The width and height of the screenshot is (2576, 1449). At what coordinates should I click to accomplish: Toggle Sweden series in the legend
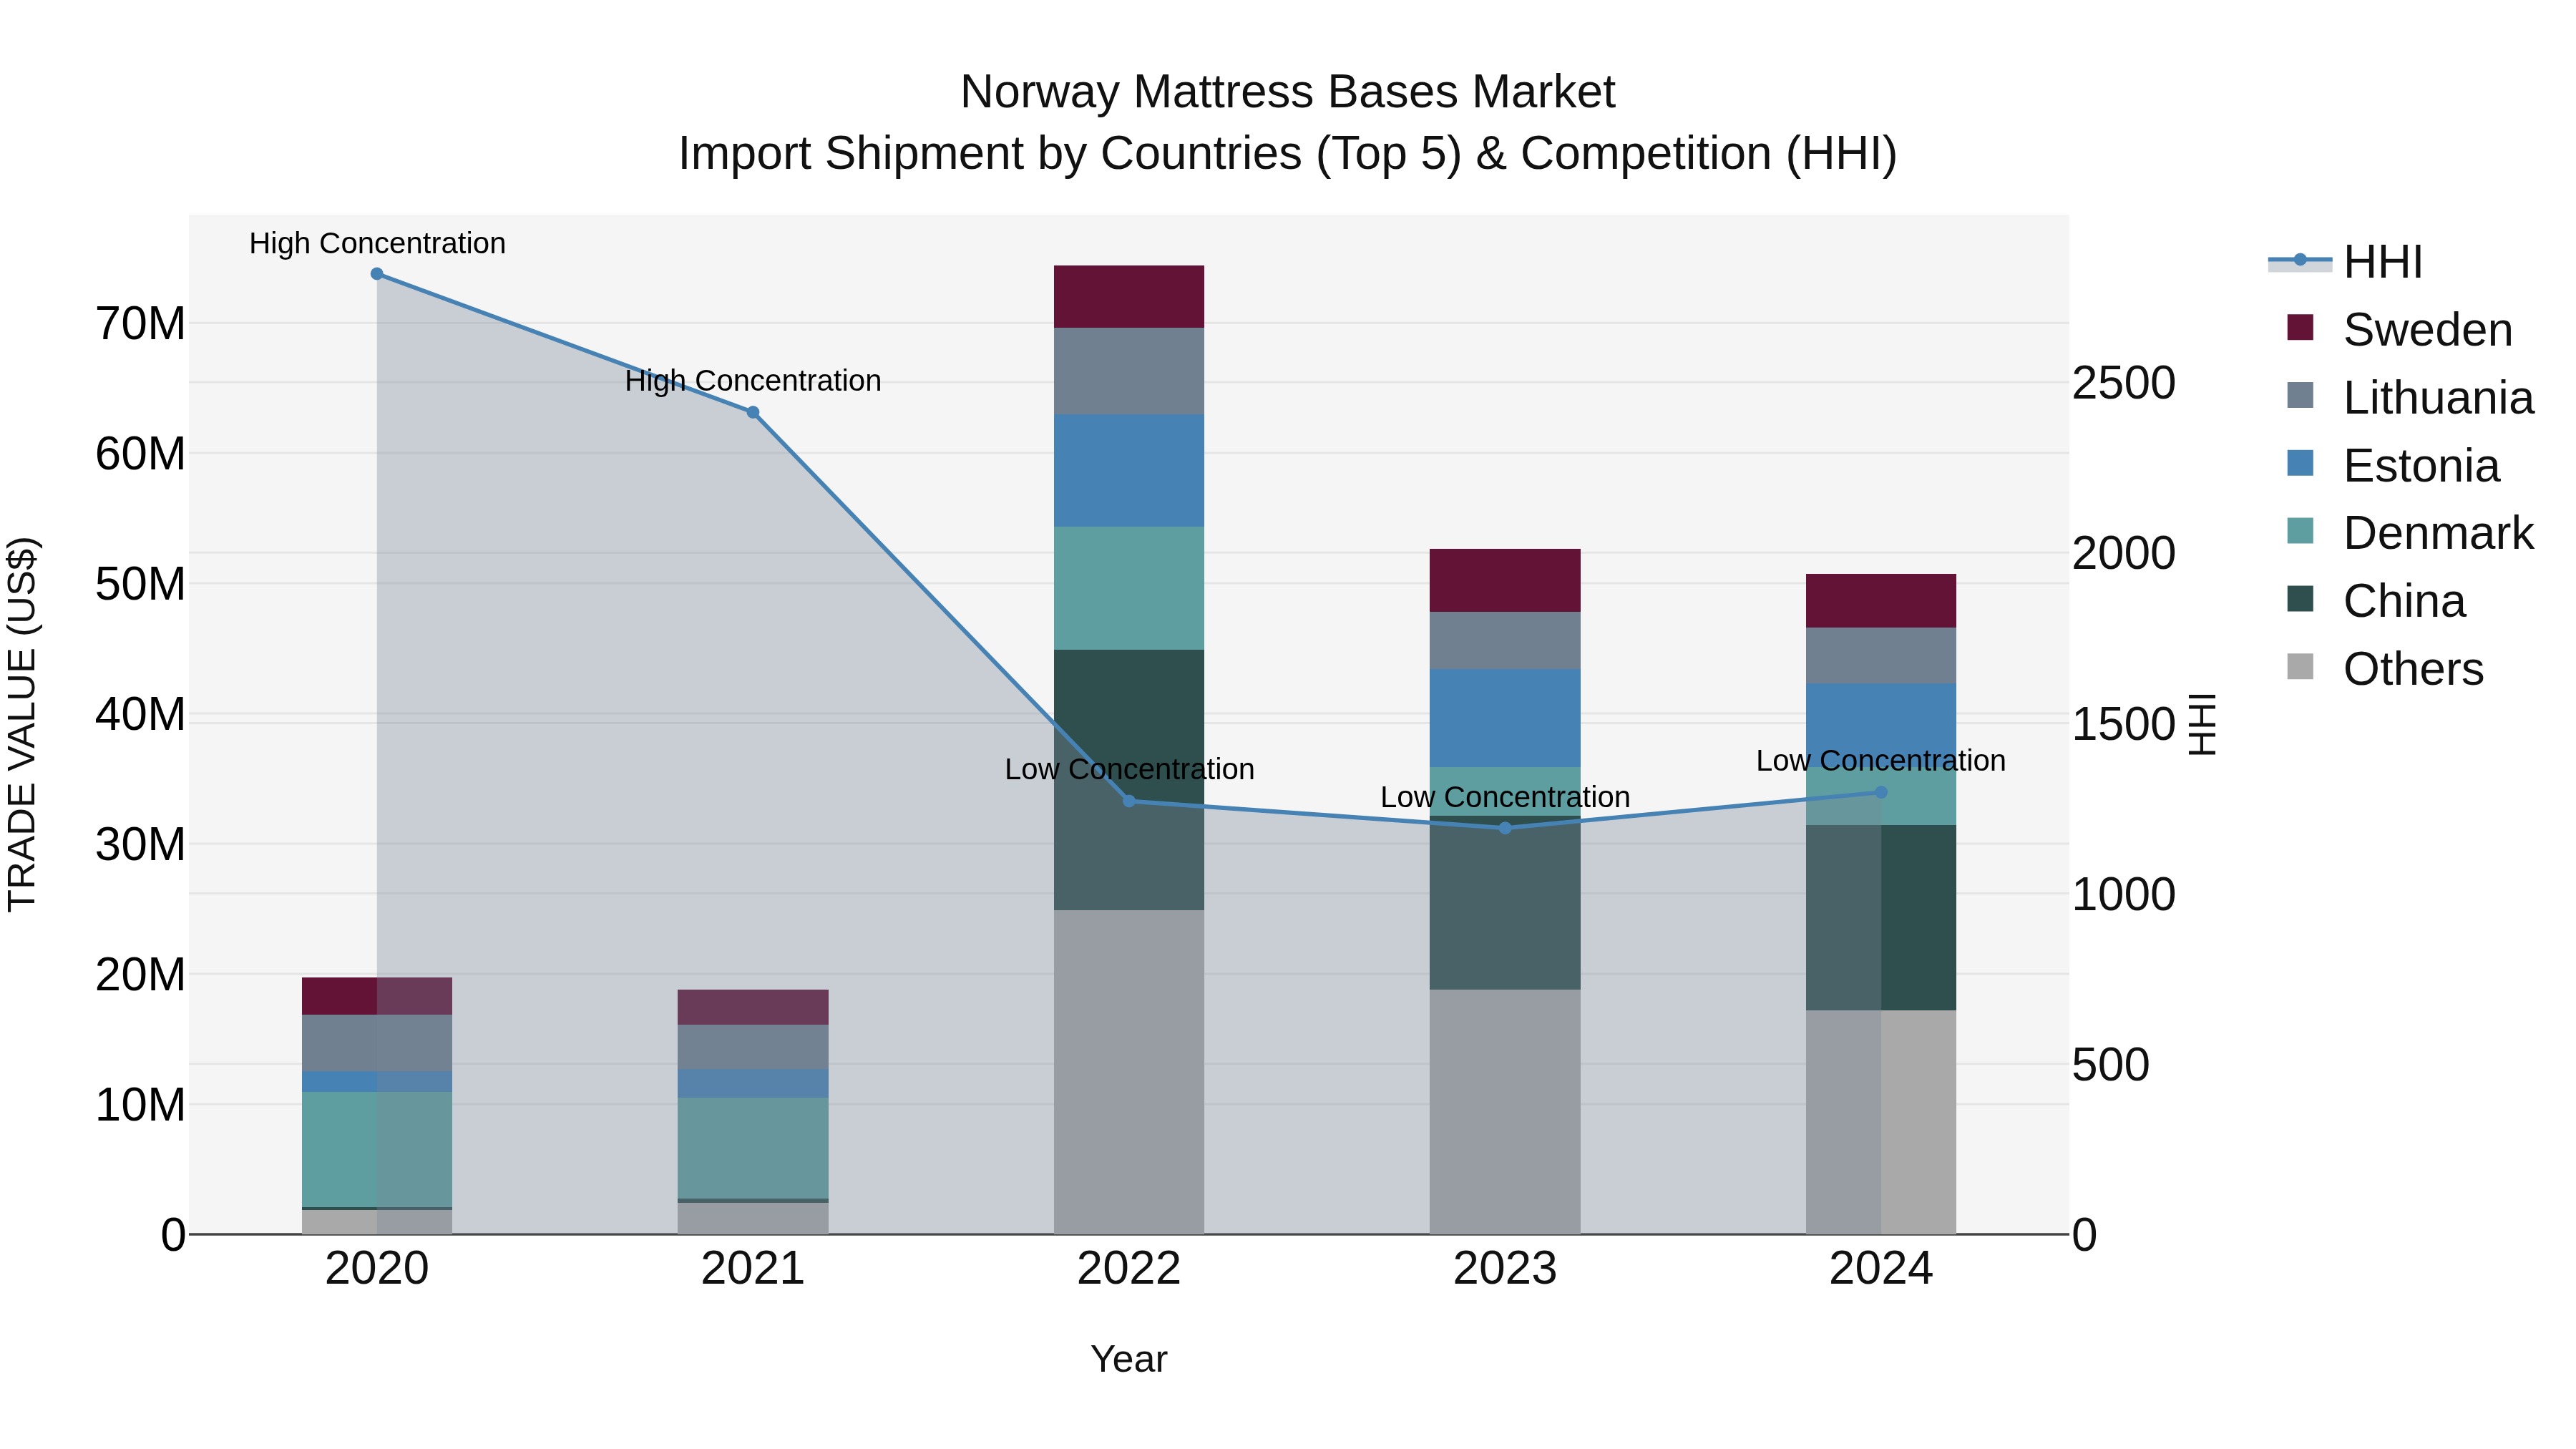coord(2399,329)
